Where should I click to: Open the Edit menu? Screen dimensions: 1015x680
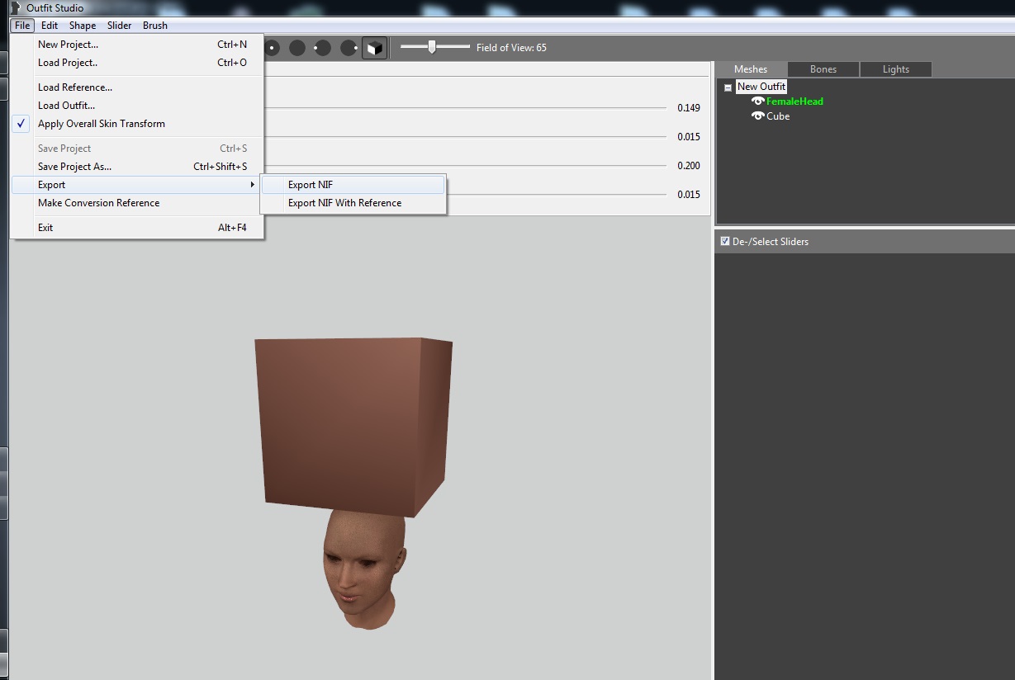(x=50, y=26)
